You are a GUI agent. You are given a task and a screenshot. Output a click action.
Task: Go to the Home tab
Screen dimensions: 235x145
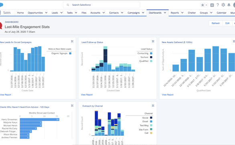pyautogui.click(x=20, y=13)
